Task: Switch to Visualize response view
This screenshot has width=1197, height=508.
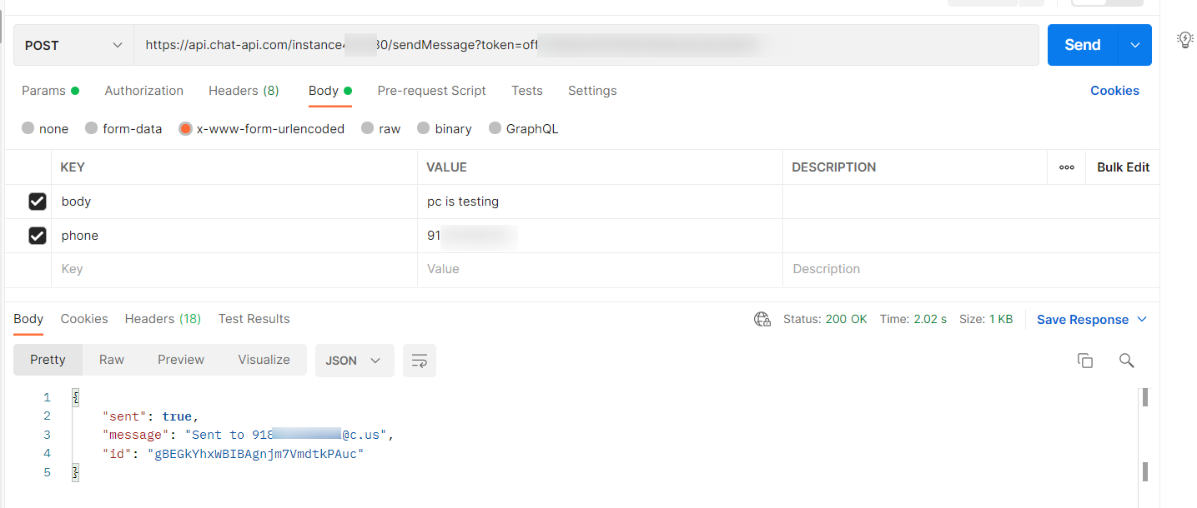Action: point(264,360)
